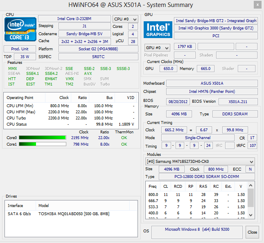This screenshot has width=264, height=243.
Task: Click the Operating Point column header
Action: 25,98
